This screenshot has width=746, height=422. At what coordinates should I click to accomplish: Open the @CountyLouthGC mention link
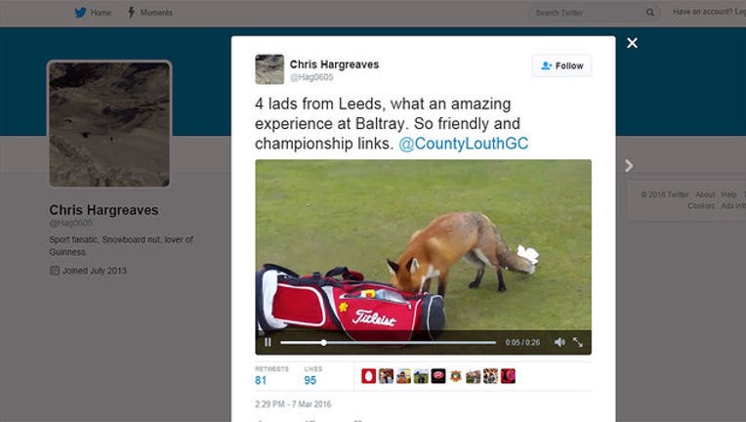point(464,144)
